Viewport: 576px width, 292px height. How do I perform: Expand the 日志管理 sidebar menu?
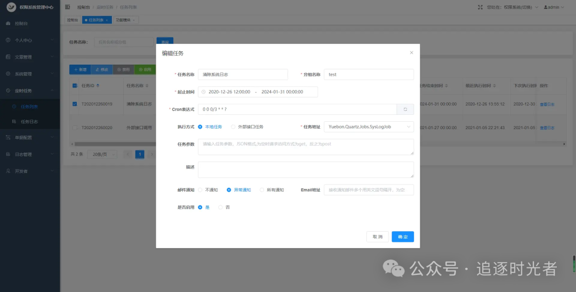point(30,154)
